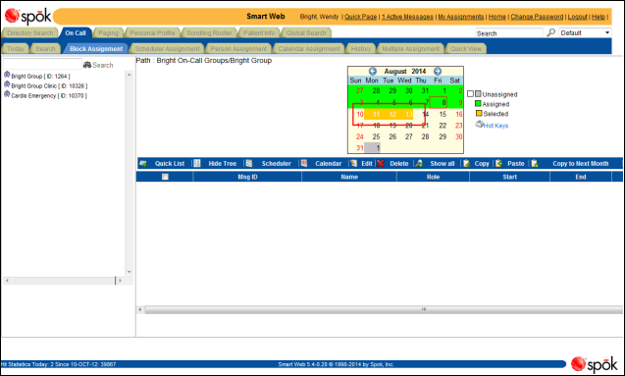This screenshot has width=625, height=376.
Task: Switch to Directory Search tab
Action: click(29, 33)
